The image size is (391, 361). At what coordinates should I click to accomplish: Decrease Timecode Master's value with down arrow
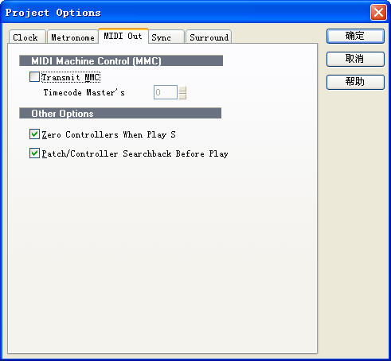pos(182,95)
